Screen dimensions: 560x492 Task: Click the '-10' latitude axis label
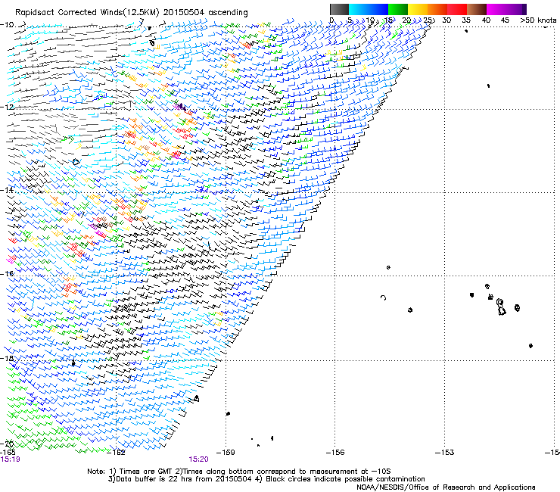click(x=7, y=25)
